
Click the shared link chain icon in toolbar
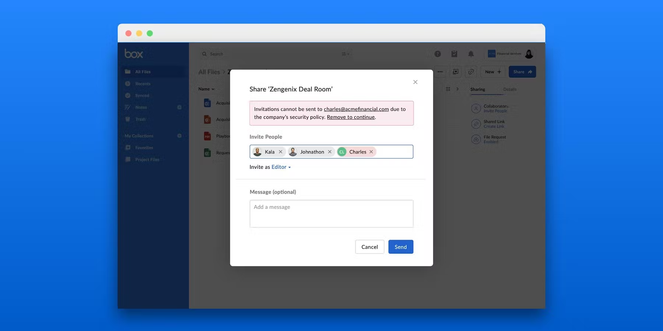(471, 72)
